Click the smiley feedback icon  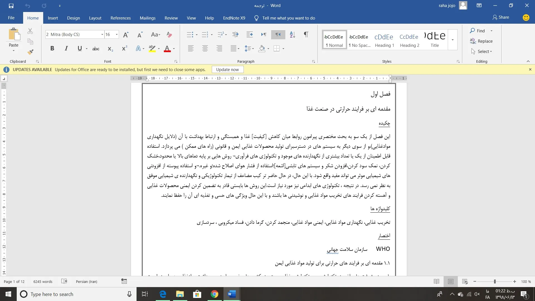526,18
